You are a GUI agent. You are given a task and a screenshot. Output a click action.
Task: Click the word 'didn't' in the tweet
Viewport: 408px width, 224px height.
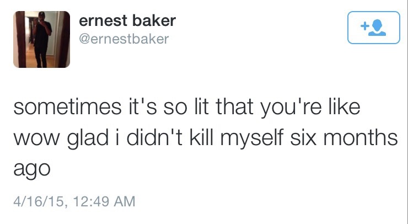(154, 137)
